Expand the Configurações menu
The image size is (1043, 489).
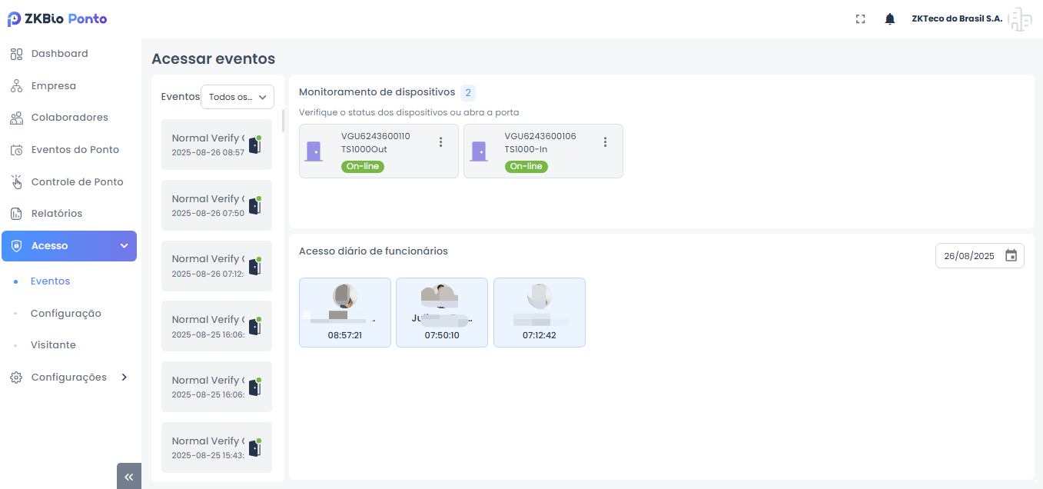69,378
